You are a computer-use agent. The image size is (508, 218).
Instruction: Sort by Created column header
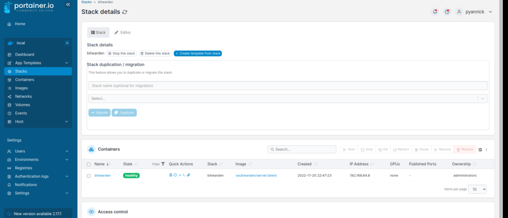click(308, 164)
